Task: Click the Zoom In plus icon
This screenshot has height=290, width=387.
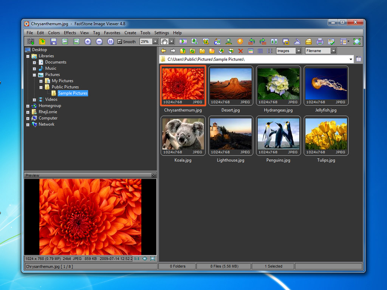Action: tap(88, 42)
